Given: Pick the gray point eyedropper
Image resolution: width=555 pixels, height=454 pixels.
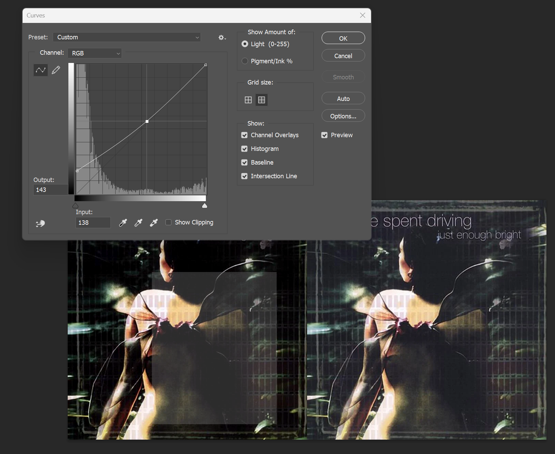Looking at the screenshot, I should [x=138, y=223].
